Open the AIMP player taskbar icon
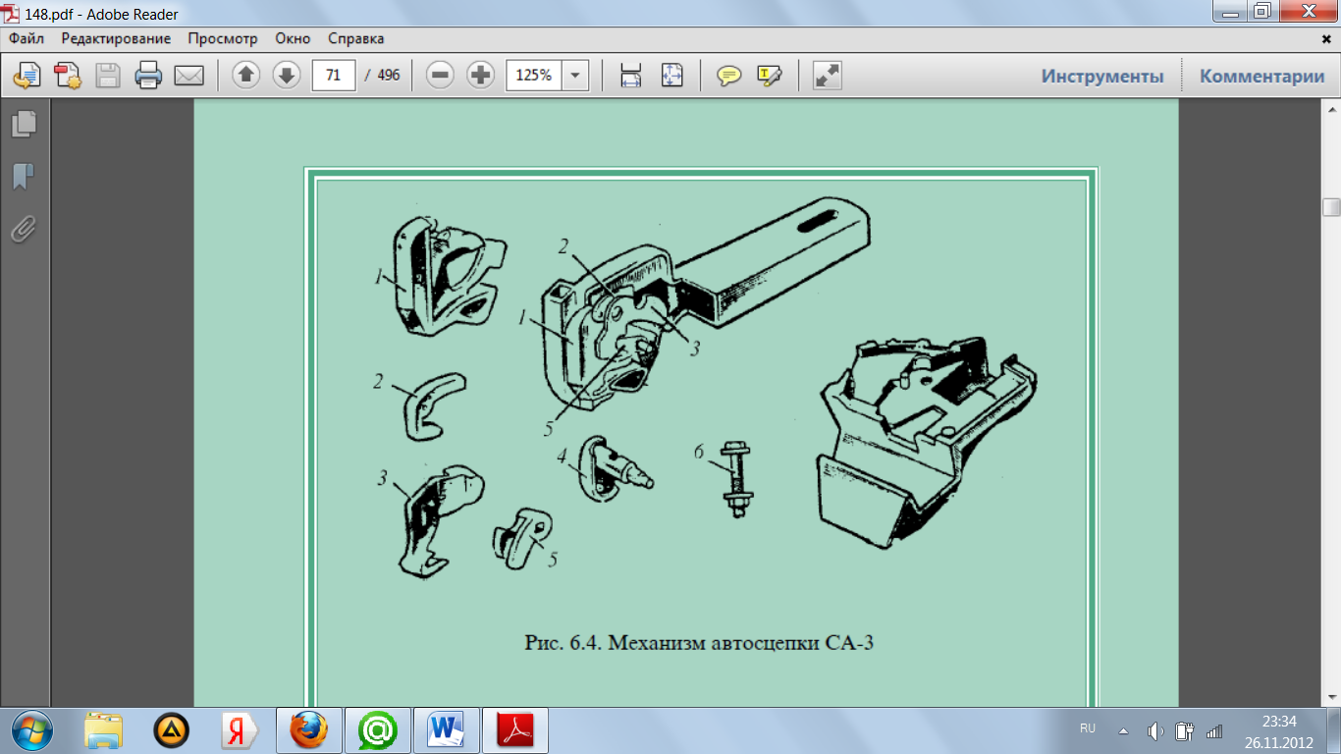This screenshot has height=754, width=1341. 172,730
